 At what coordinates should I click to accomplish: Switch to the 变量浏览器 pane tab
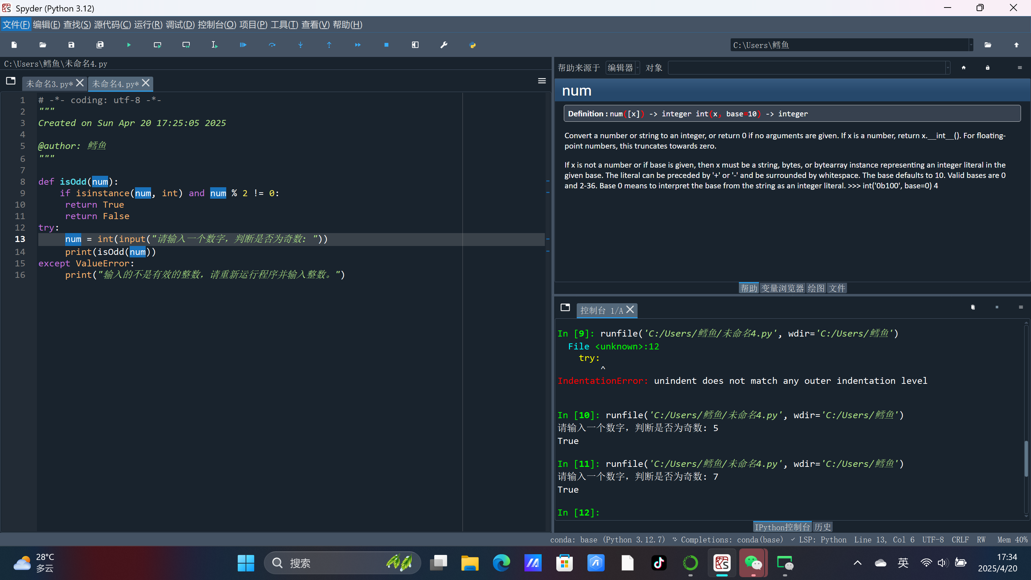[782, 288]
